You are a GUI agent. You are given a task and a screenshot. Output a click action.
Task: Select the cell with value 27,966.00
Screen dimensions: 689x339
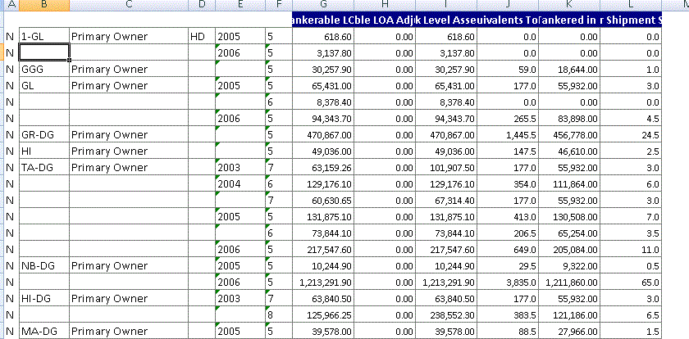tap(569, 331)
